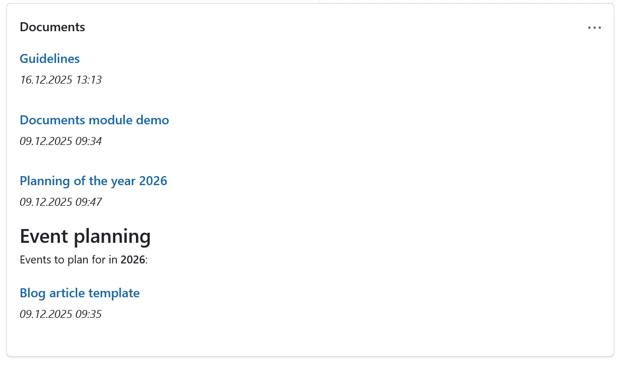620x365 pixels.
Task: Click the bold 2026 text
Action: [133, 260]
